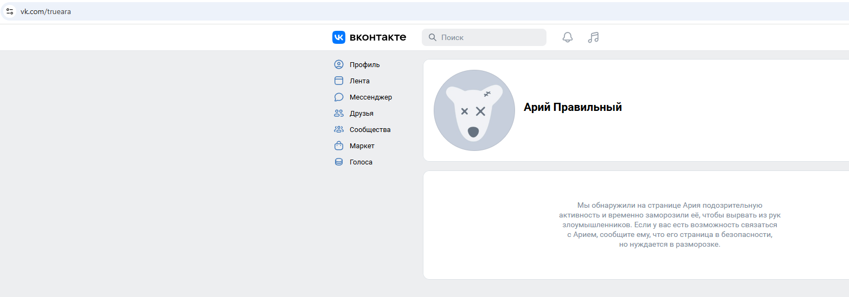Open Мессенджер from sidebar
Screen dimensions: 849x297
click(371, 97)
